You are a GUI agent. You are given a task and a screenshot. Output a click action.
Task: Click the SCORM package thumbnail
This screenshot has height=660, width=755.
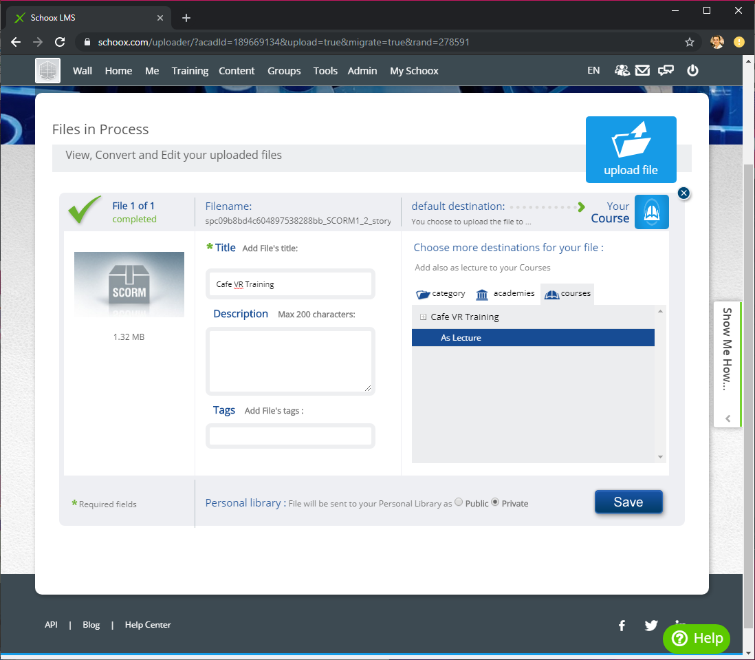(129, 284)
